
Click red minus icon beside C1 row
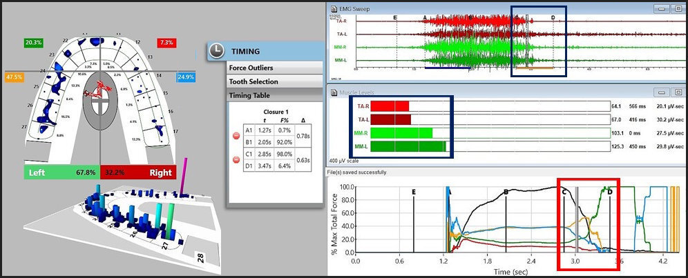(x=236, y=160)
